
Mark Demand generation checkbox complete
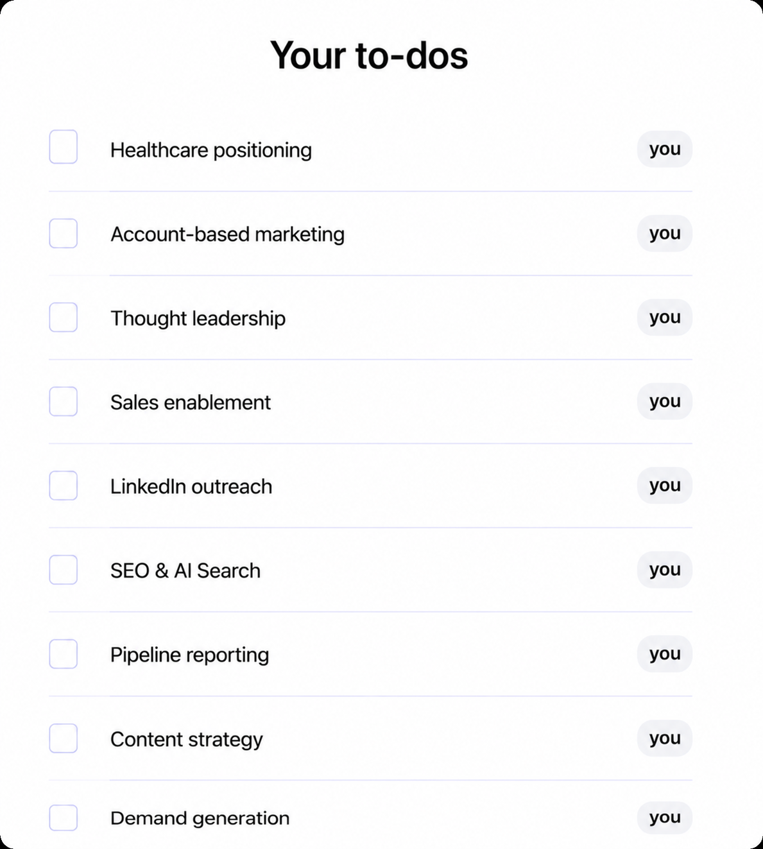(64, 818)
